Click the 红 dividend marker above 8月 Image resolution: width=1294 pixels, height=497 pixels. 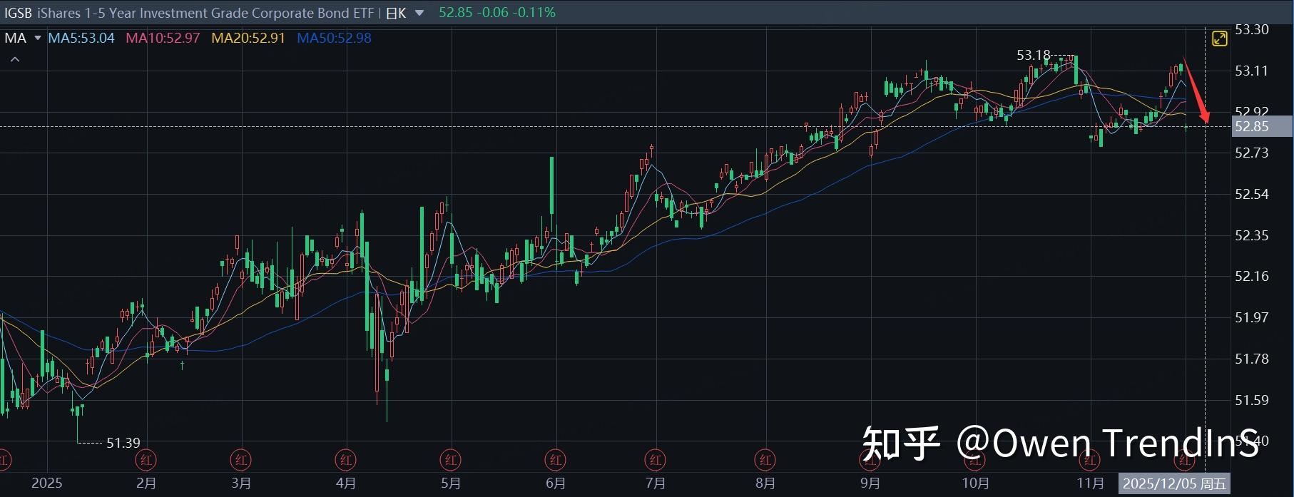click(765, 460)
